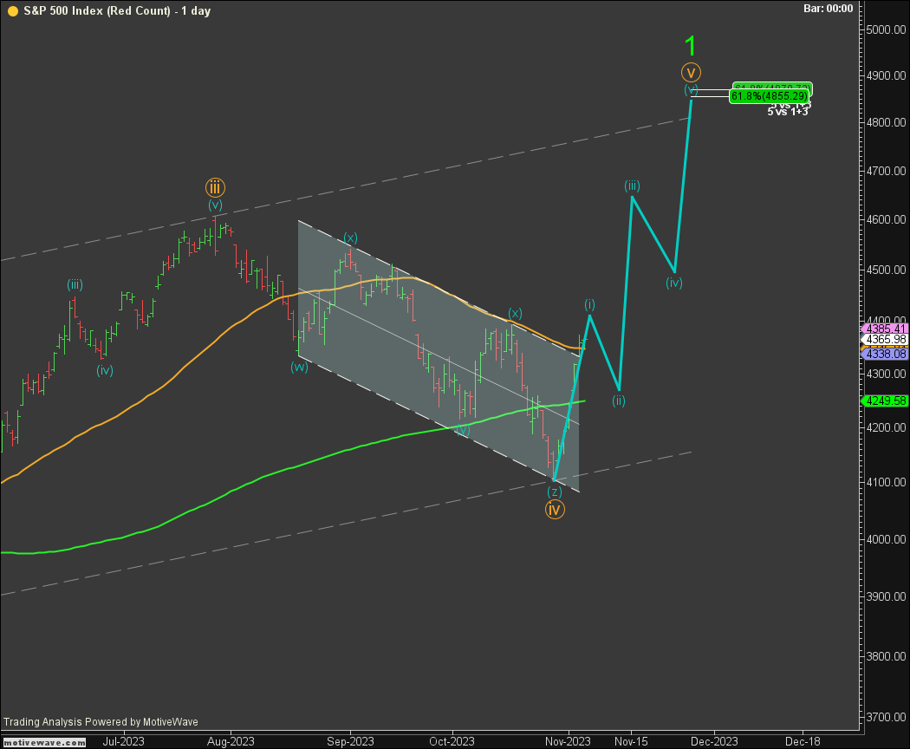This screenshot has height=749, width=910.
Task: Select the projected '(i)' wave label
Action: click(589, 304)
